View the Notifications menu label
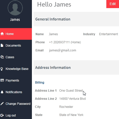Image resolution: width=119 pixels, height=119 pixels. [x=14, y=92]
